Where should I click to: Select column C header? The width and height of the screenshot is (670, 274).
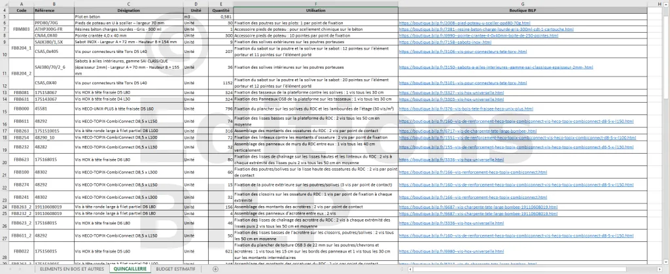(128, 3)
